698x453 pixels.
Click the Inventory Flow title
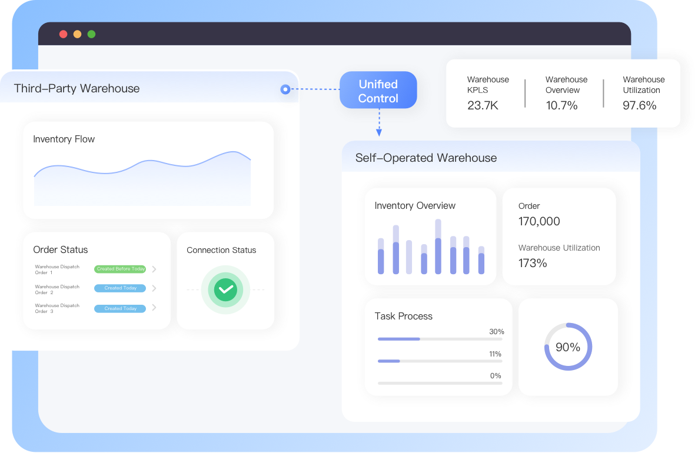tap(64, 139)
